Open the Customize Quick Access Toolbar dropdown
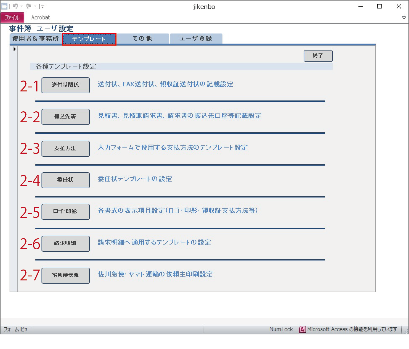The image size is (409, 349). tap(43, 7)
